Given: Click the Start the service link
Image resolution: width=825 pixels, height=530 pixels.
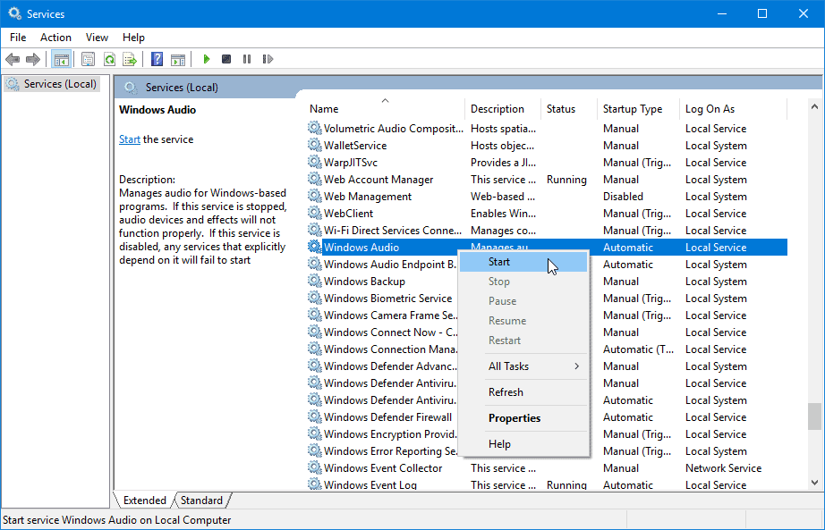Looking at the screenshot, I should [130, 139].
